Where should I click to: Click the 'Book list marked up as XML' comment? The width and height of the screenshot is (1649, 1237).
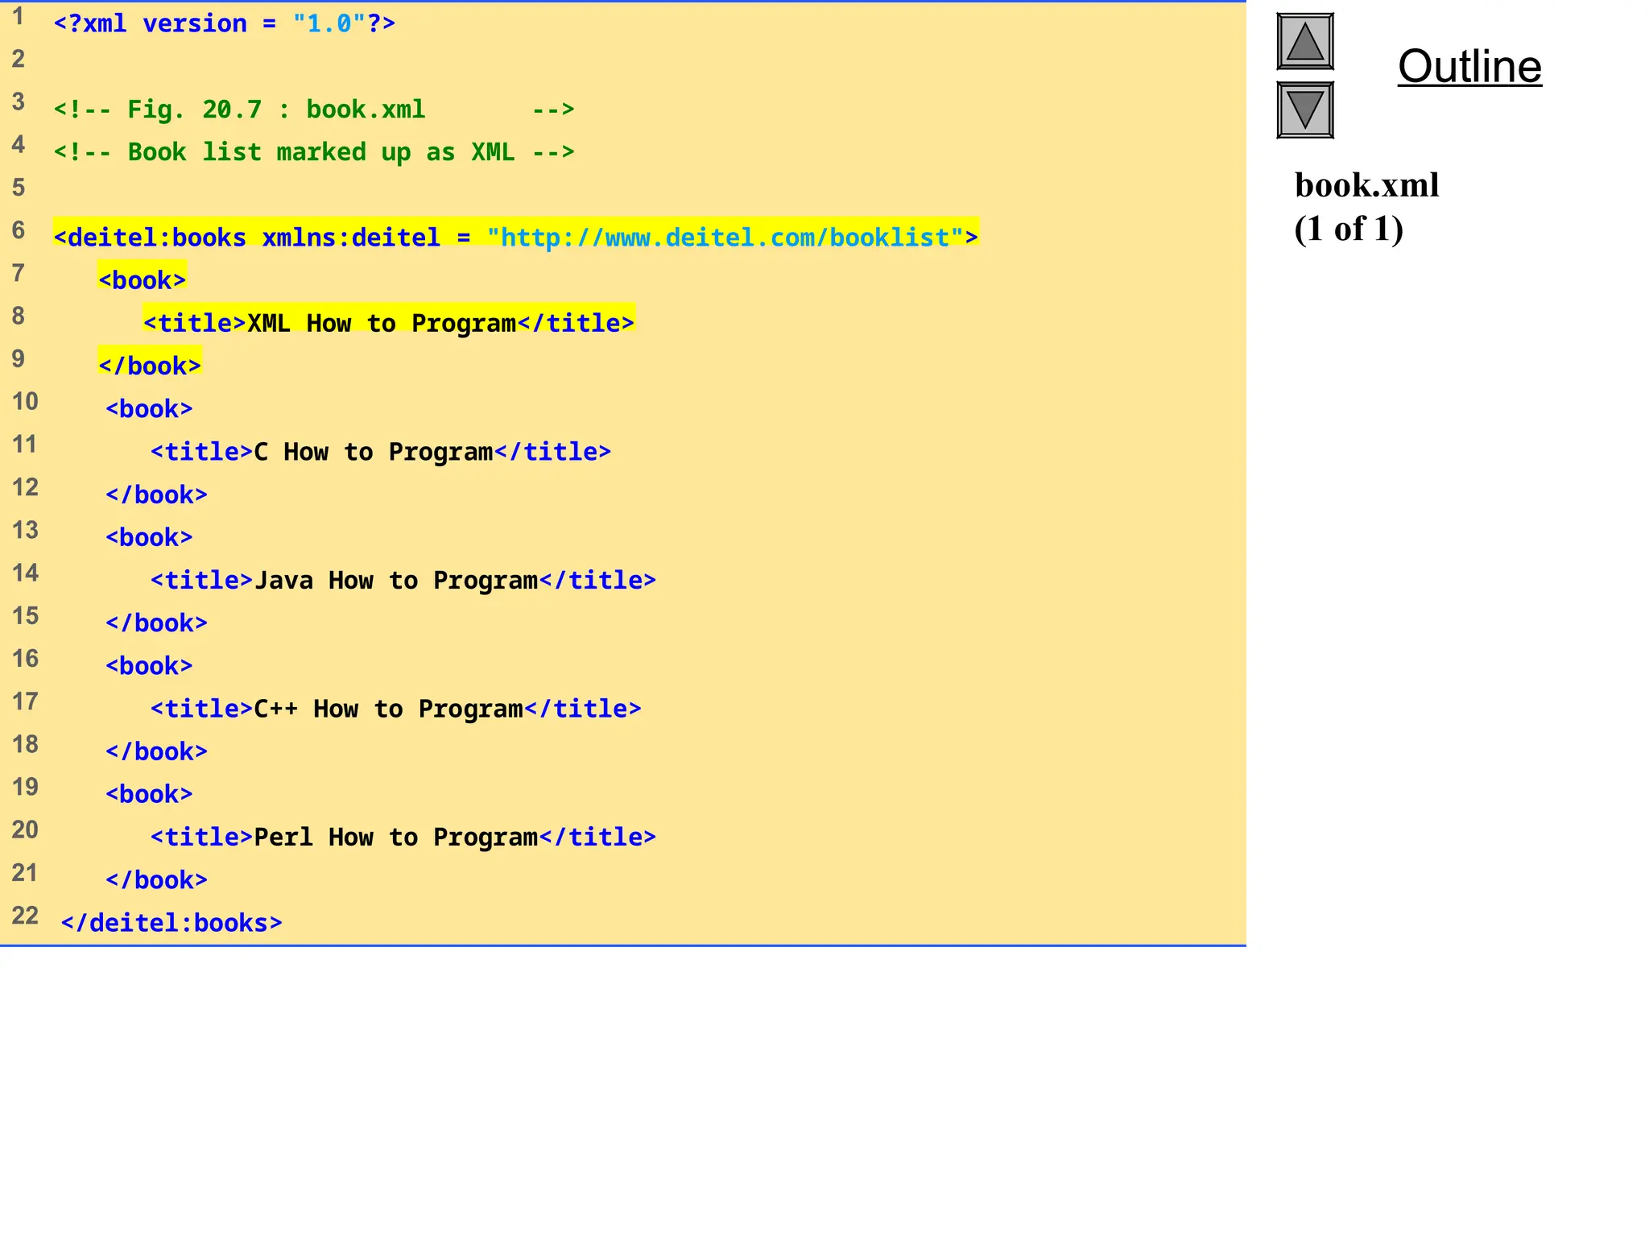(314, 151)
